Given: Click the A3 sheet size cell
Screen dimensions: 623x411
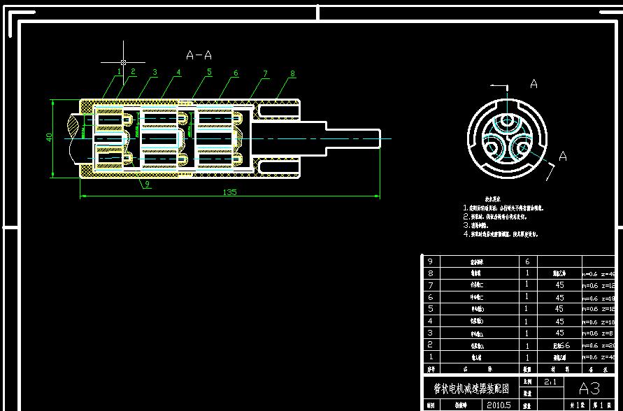Looking at the screenshot, I should point(589,388).
